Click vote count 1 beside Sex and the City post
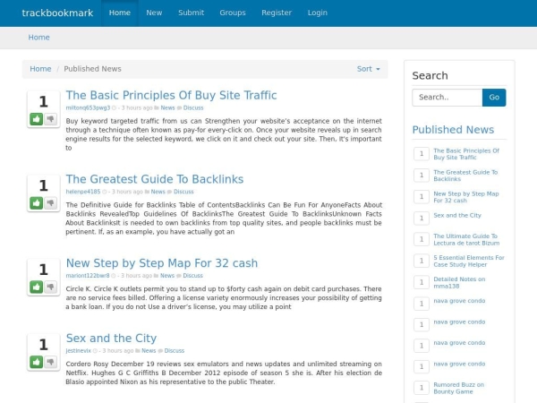The height and width of the screenshot is (403, 537). tap(44, 345)
